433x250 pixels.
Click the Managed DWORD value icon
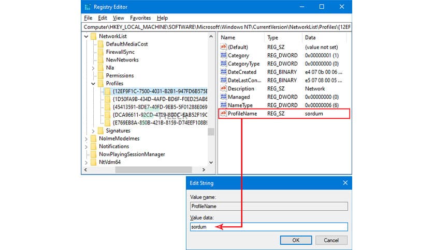(223, 97)
